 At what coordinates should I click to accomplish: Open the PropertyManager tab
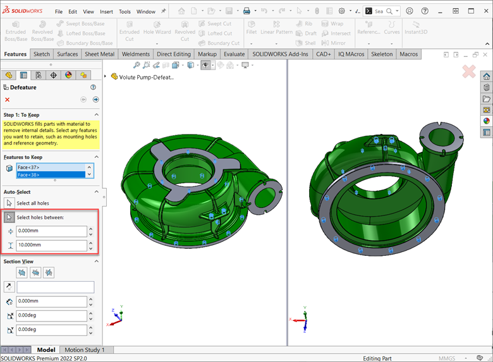click(23, 75)
